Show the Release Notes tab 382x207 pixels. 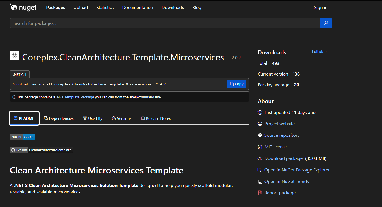click(156, 118)
